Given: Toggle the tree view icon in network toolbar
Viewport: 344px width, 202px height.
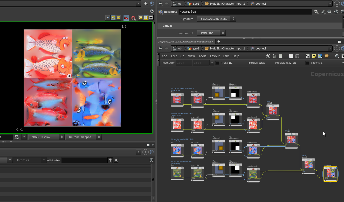Looking at the screenshot, I should pos(274,56).
